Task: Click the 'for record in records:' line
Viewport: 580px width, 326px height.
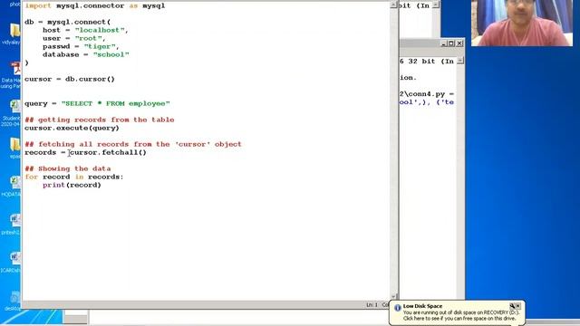Action: pos(74,177)
